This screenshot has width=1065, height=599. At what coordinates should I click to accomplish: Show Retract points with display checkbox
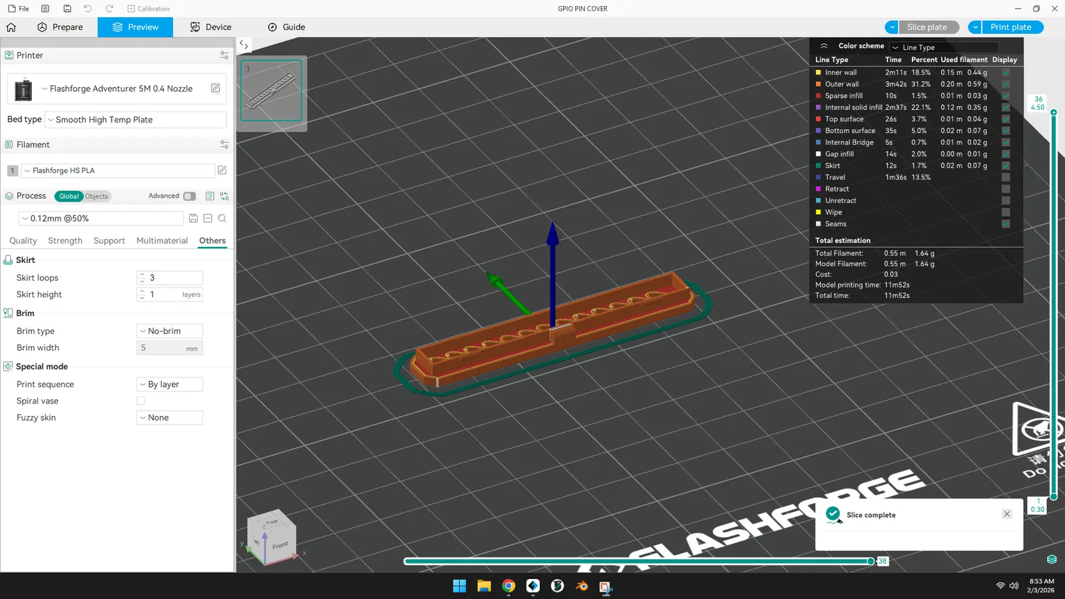(1006, 189)
